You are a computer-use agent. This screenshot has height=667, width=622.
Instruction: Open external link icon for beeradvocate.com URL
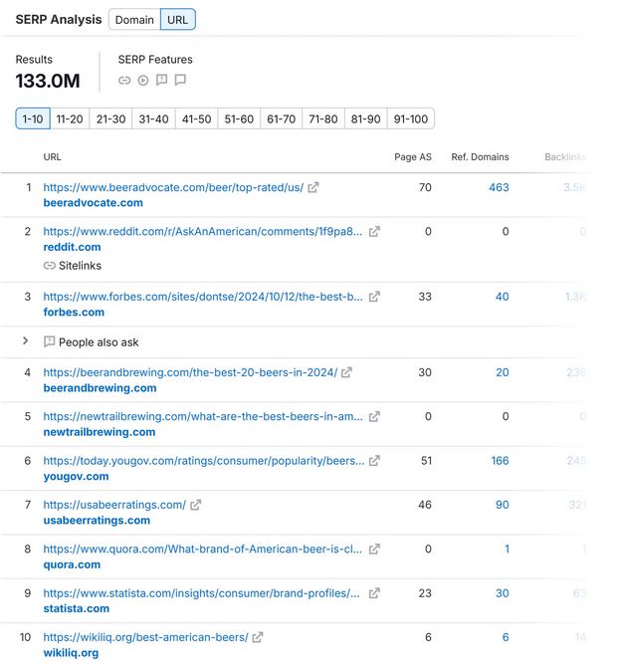[312, 187]
